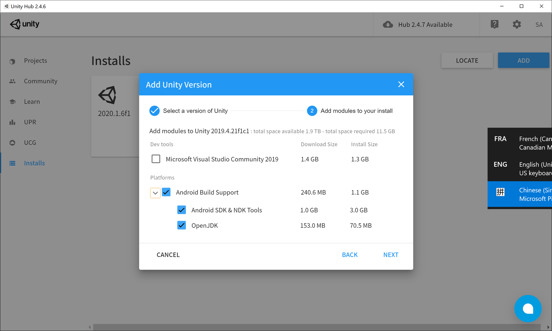The image size is (552, 331).
Task: Click the UCG cloud icon
Action: [12, 143]
